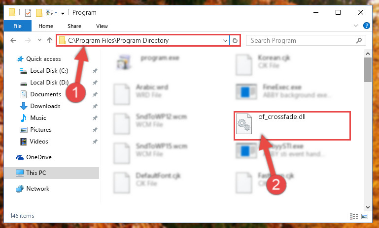Switch to the View ribbon tab
Viewport: 379px width, 228px height.
(102, 26)
